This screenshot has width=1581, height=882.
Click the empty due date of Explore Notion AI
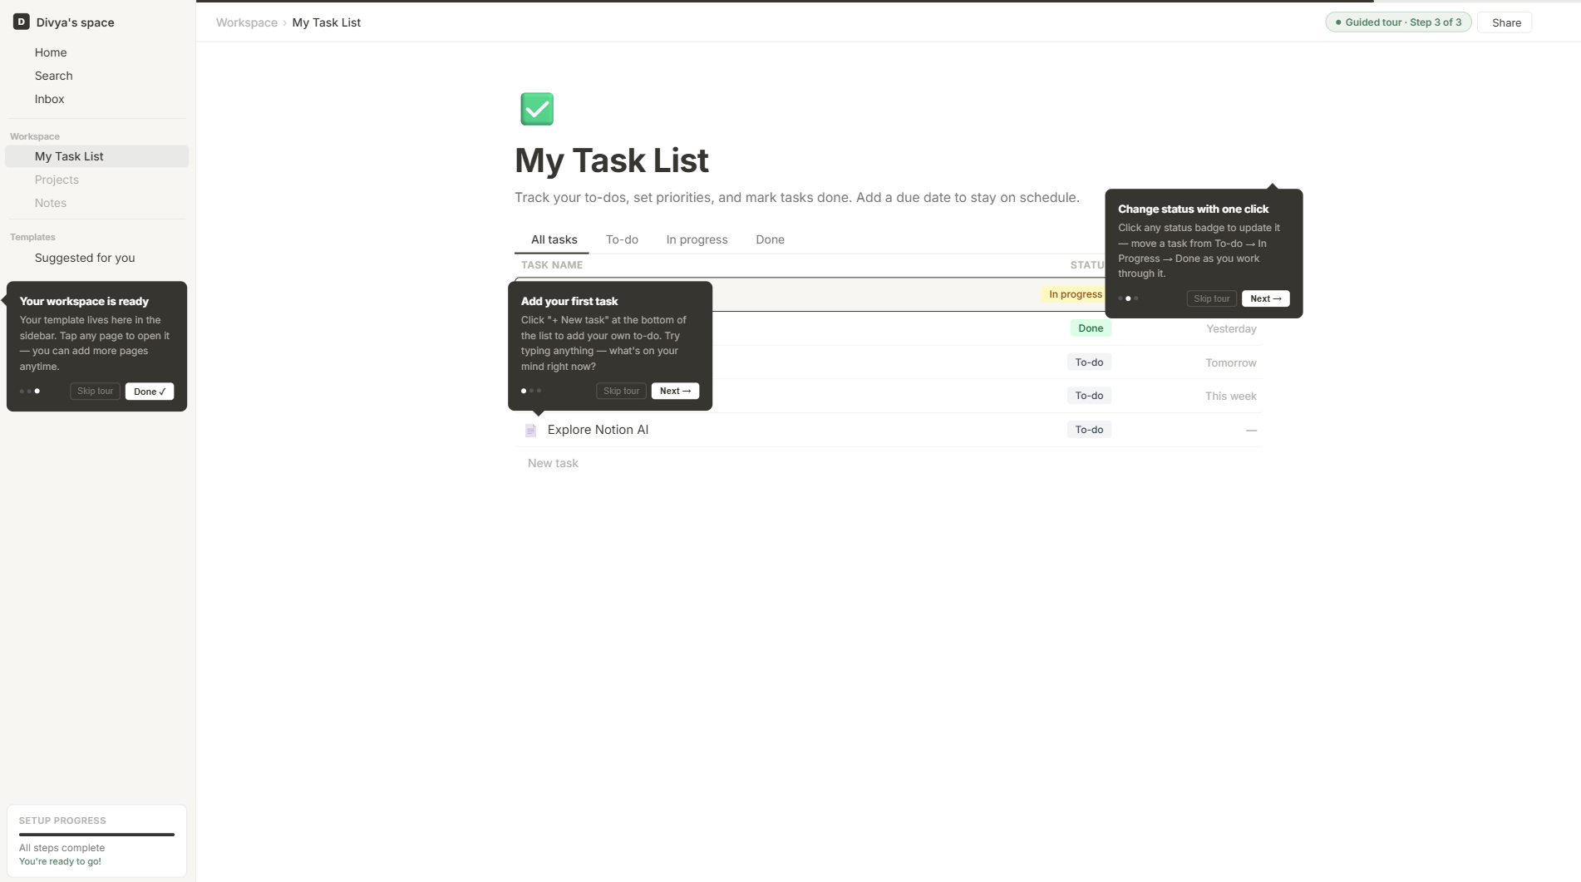[1251, 431]
